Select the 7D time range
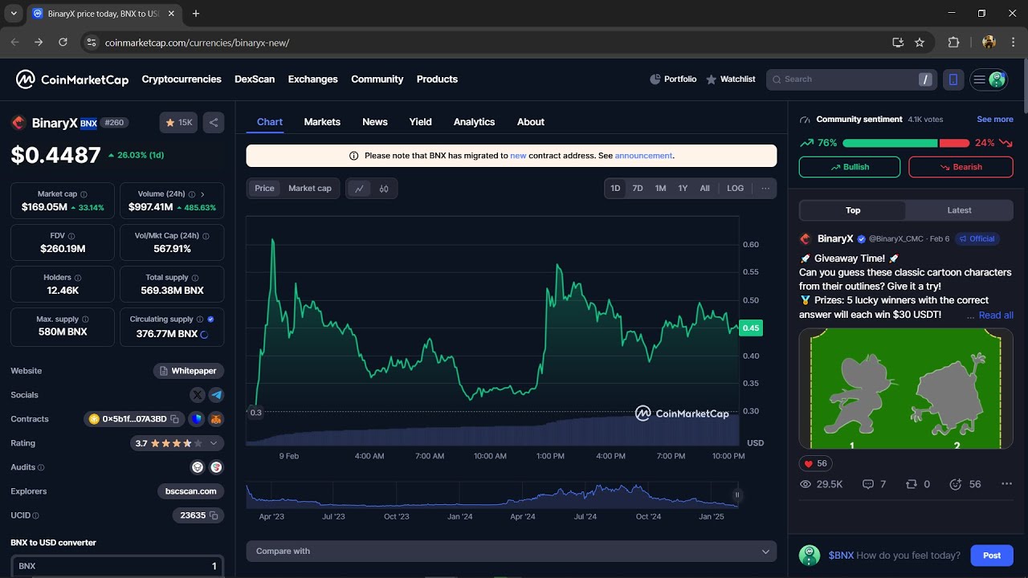 pos(638,189)
